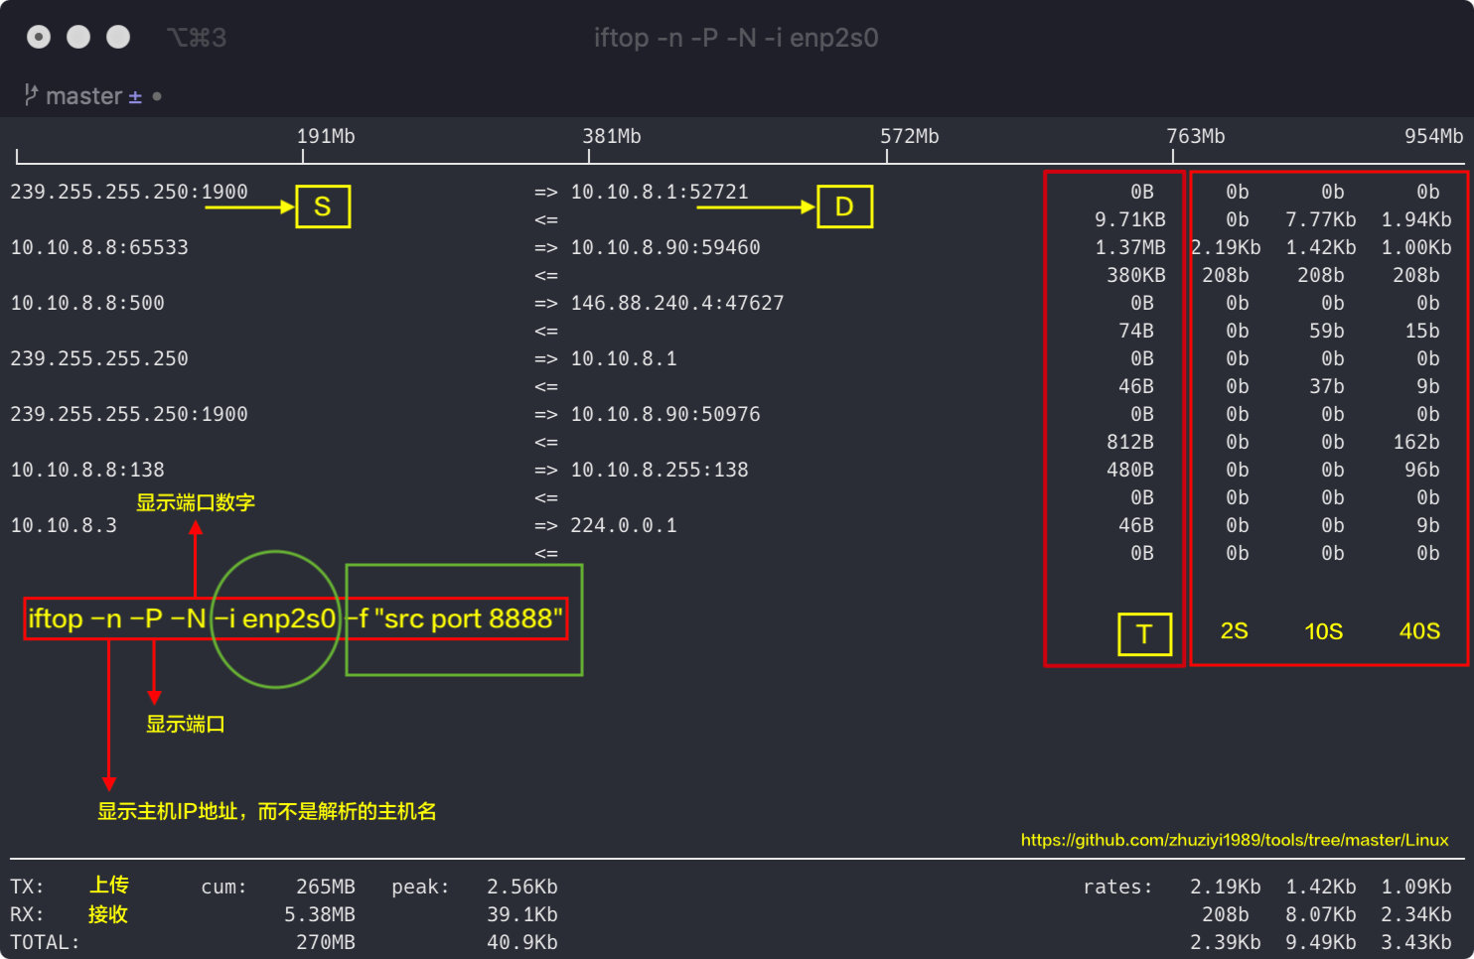Click the 763Mb bandwidth scale marker
Screen dimensions: 1474x959
point(1195,136)
